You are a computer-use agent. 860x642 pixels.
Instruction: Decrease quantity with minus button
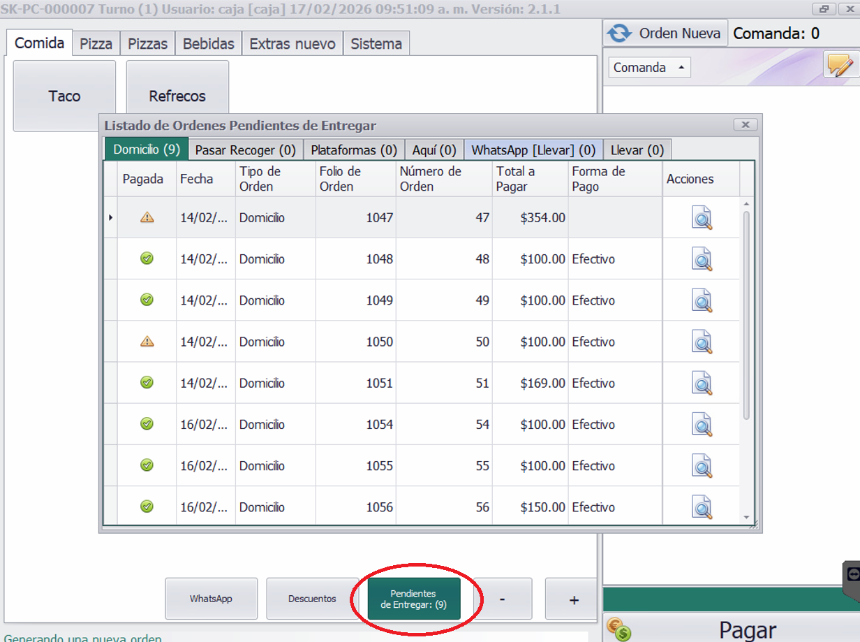coord(503,599)
